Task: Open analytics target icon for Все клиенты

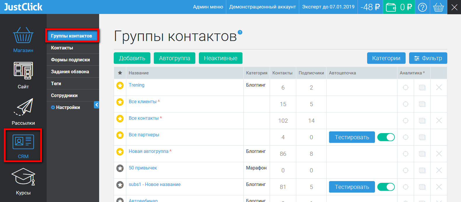Action: click(x=406, y=104)
